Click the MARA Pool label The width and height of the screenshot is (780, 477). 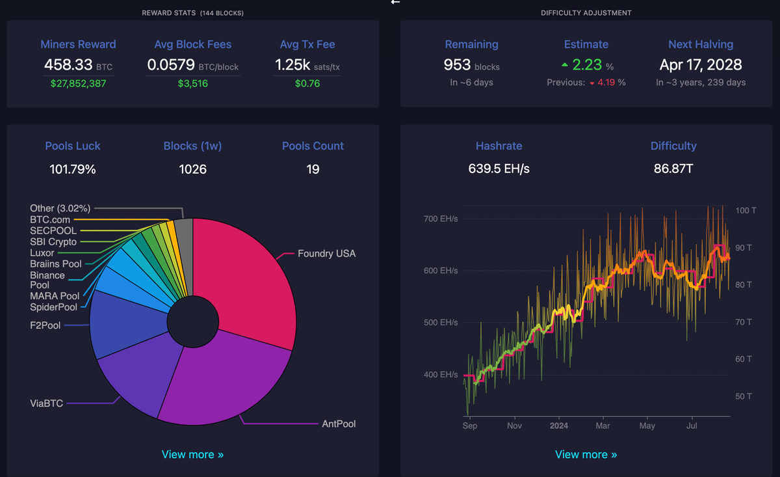[x=55, y=296]
